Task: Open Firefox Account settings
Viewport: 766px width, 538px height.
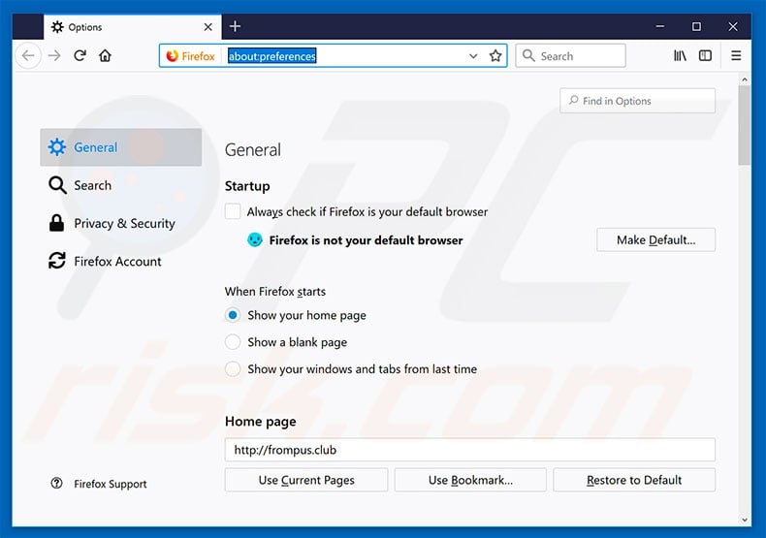Action: 120,261
